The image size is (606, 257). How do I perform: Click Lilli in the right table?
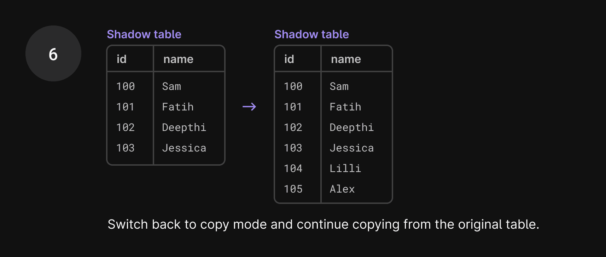pos(345,169)
